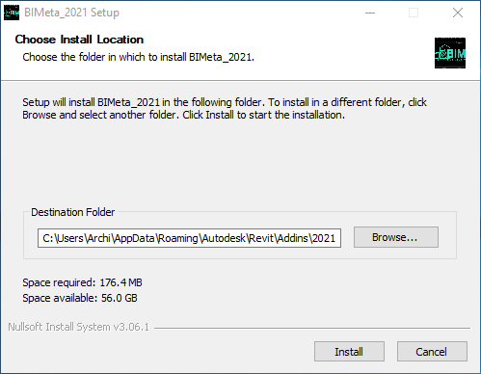Click the Addins segment in the path
Image resolution: width=481 pixels, height=374 pixels.
[x=293, y=238]
